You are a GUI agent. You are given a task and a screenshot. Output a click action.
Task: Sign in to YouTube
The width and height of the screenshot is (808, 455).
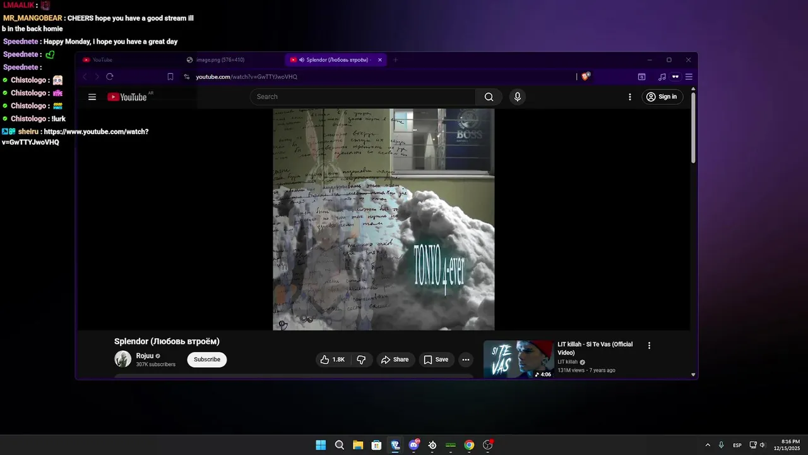tap(662, 97)
